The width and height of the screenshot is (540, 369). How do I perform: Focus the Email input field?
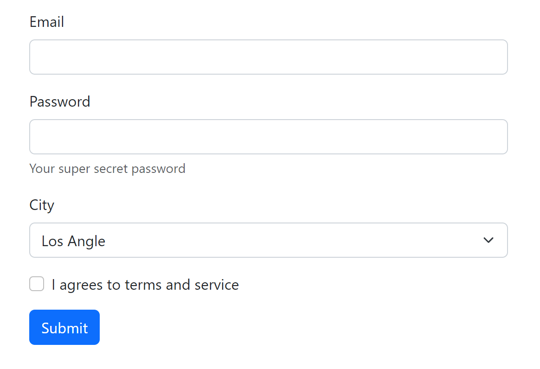[268, 57]
